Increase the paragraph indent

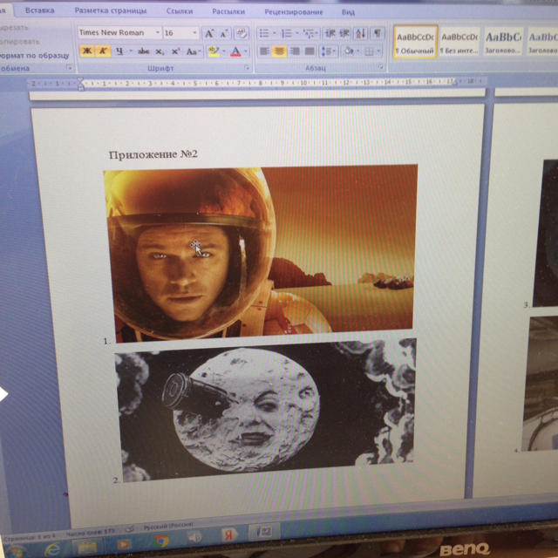[x=344, y=33]
